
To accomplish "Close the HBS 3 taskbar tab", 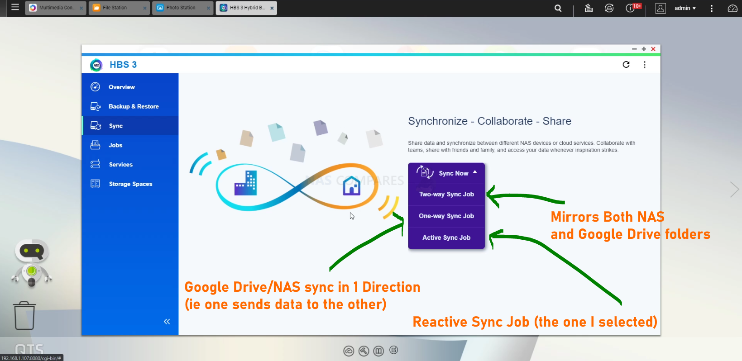I will point(272,8).
